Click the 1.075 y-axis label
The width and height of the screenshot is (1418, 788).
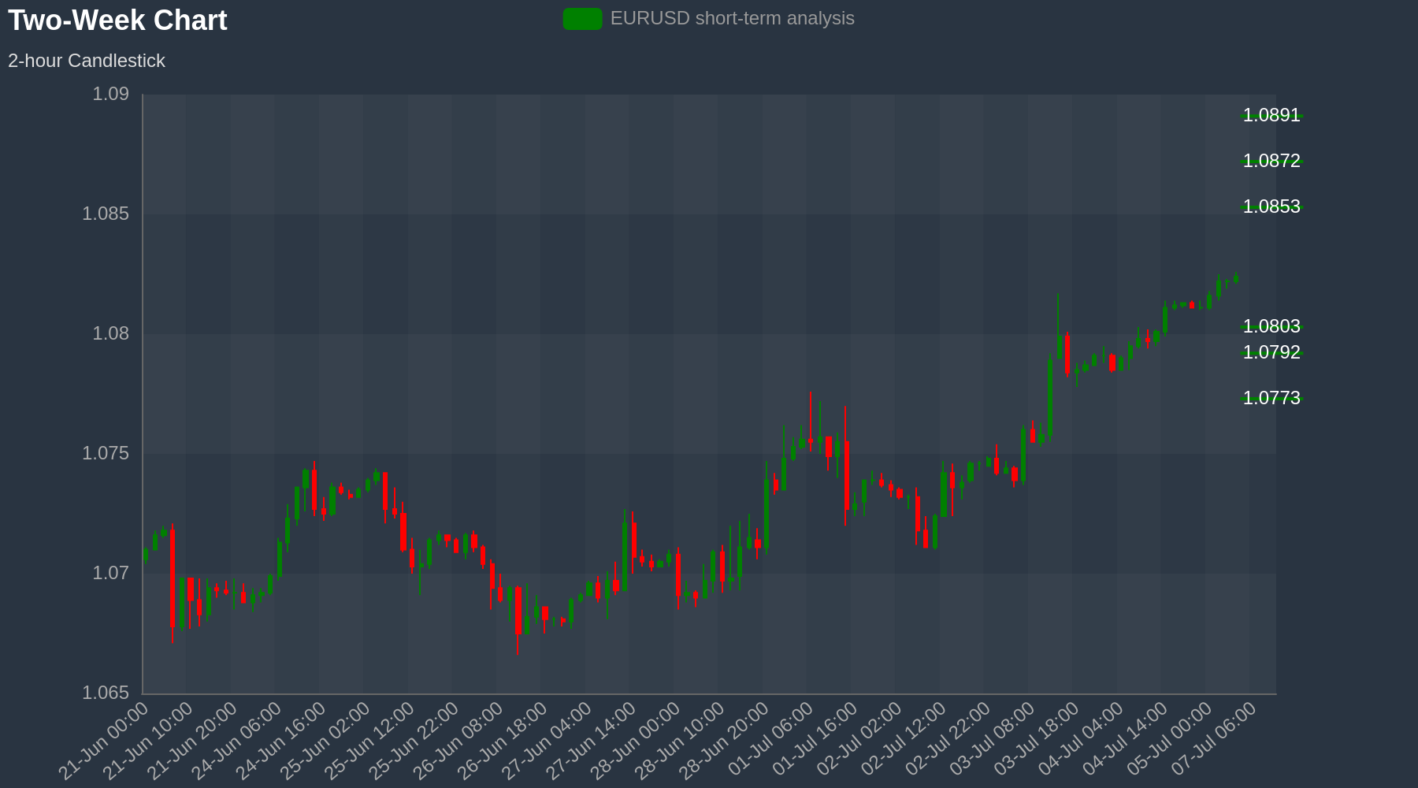106,454
